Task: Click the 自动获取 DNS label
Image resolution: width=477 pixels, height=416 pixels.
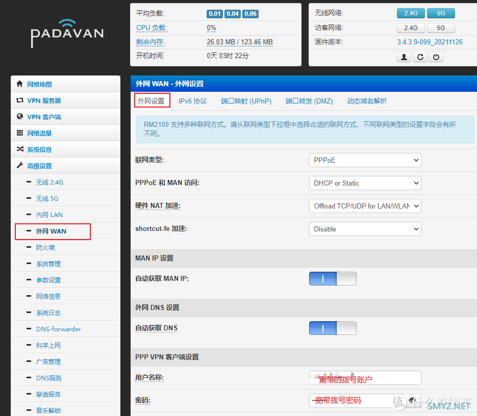Action: point(156,328)
